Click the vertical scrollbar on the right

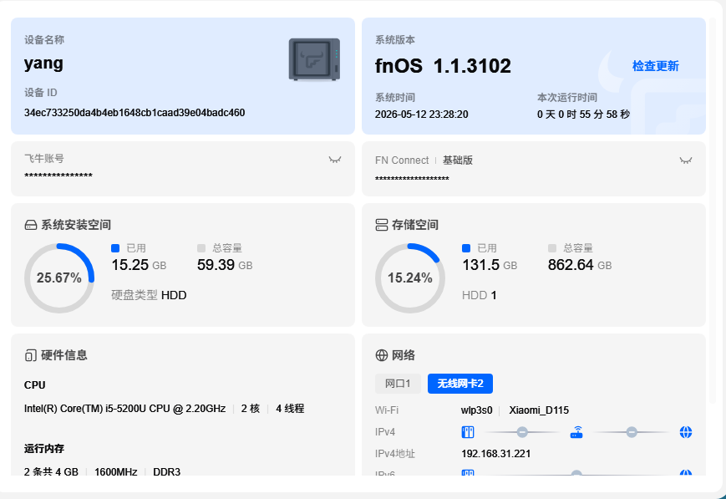tap(713, 211)
